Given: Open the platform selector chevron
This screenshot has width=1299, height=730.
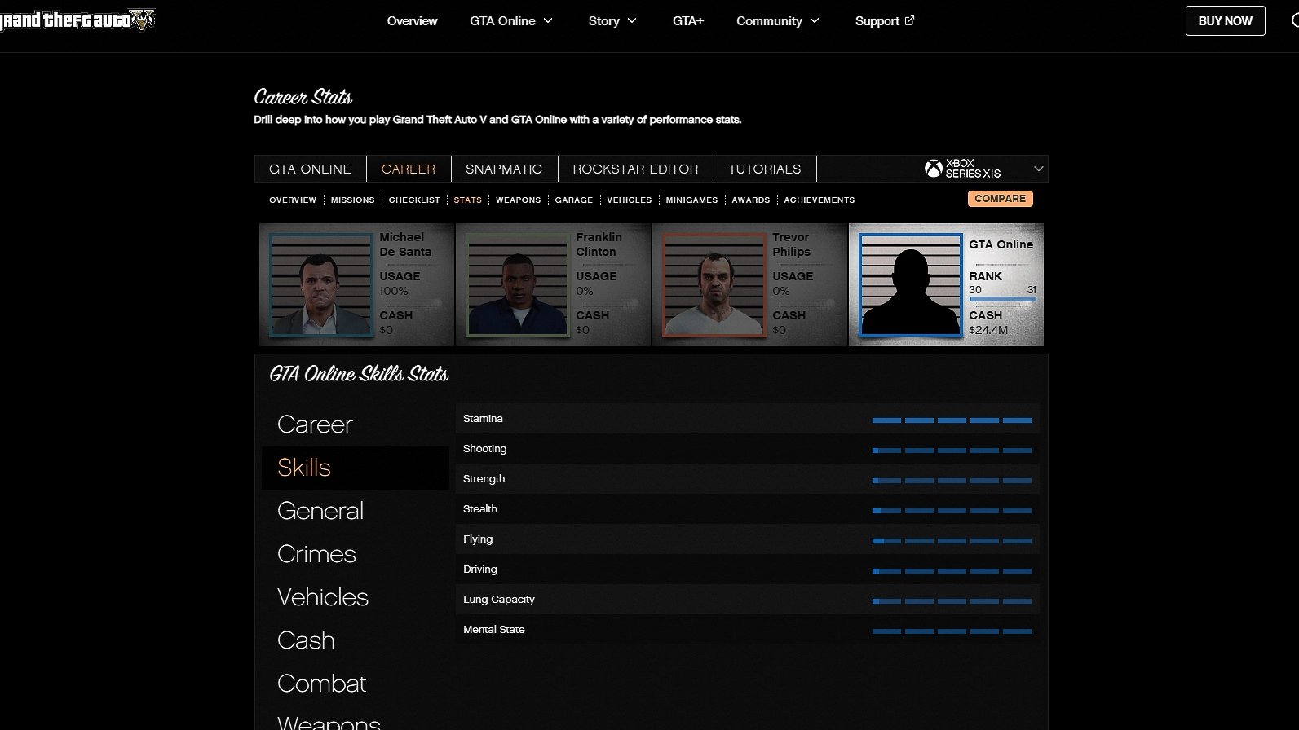Looking at the screenshot, I should pyautogui.click(x=1038, y=169).
